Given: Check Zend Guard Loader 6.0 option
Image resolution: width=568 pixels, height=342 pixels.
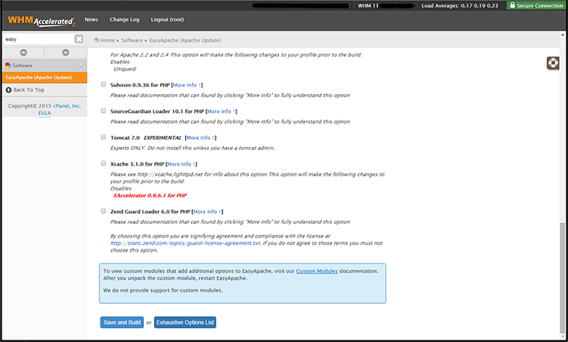Looking at the screenshot, I should point(103,211).
